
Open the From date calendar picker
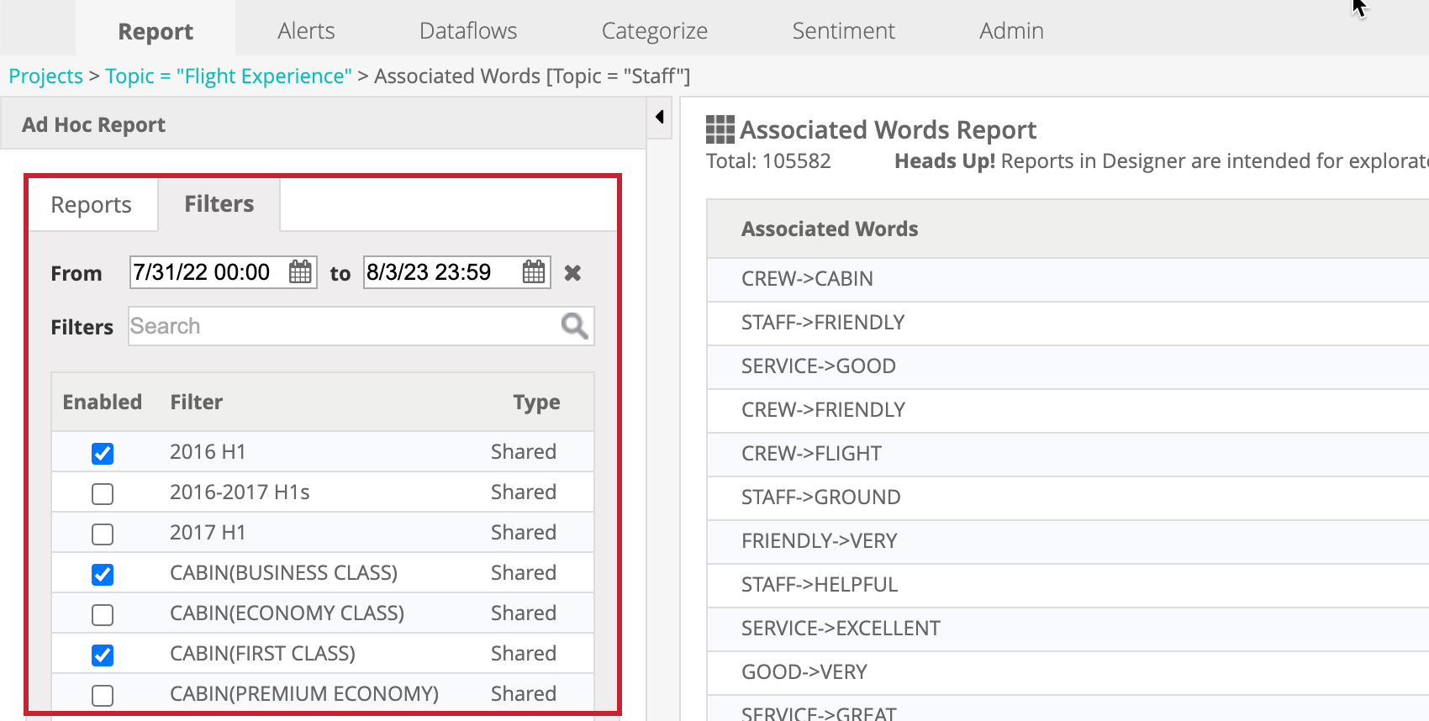pos(300,272)
